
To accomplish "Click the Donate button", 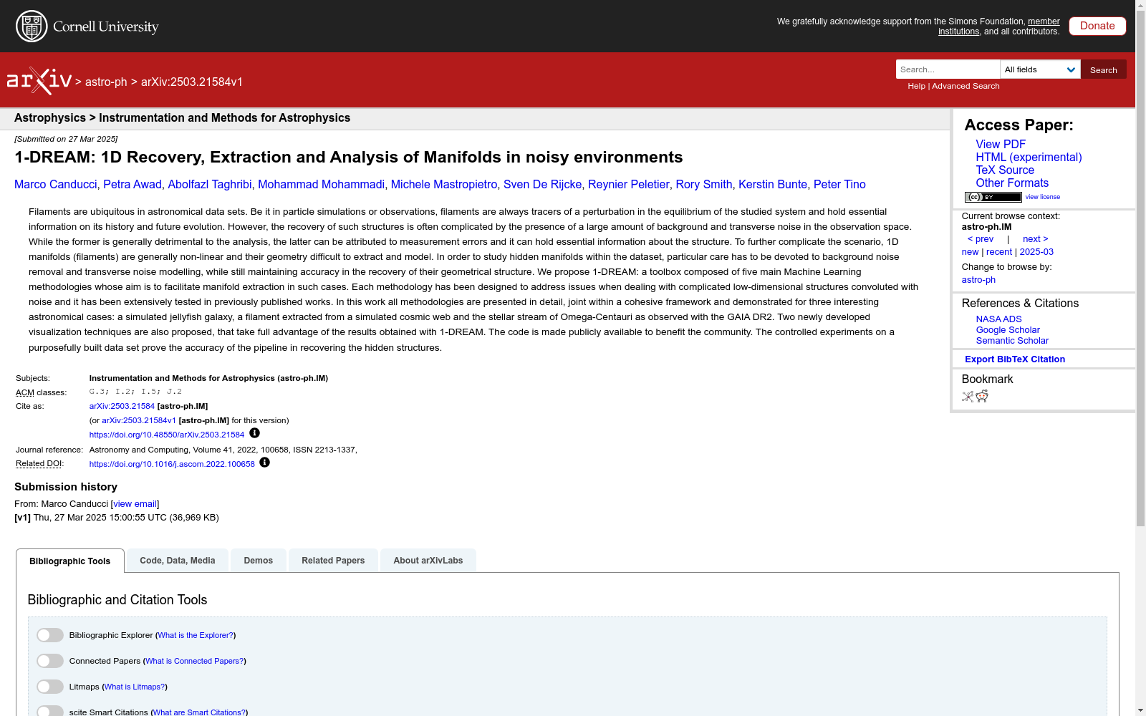I will click(x=1097, y=26).
